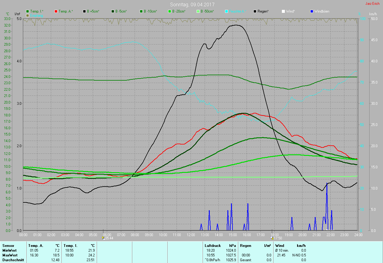383x263 pixels.
Task: Click the Temp. I. max value 24.2
Action: tap(92, 255)
